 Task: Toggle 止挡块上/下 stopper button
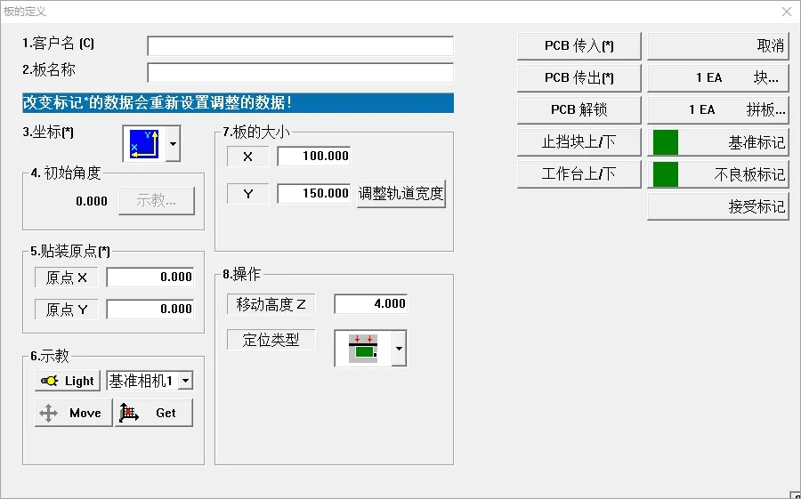(578, 142)
